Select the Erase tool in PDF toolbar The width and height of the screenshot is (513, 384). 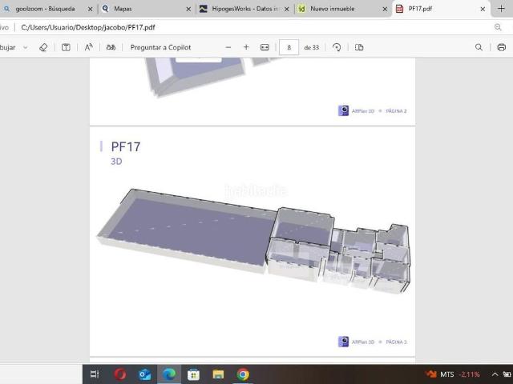43,47
